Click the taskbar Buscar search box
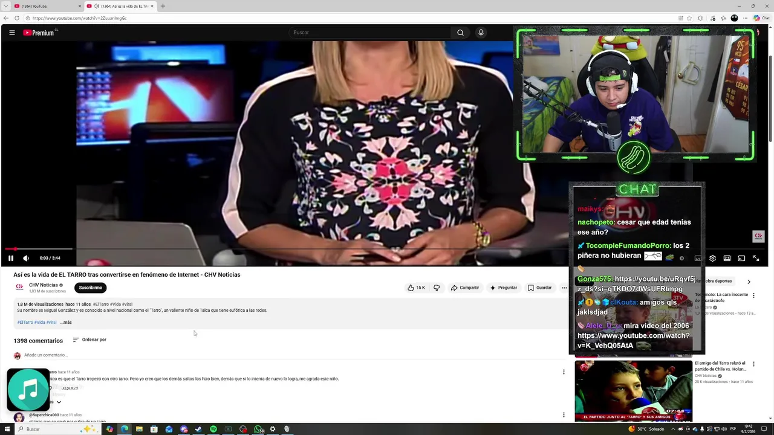 tap(57, 429)
